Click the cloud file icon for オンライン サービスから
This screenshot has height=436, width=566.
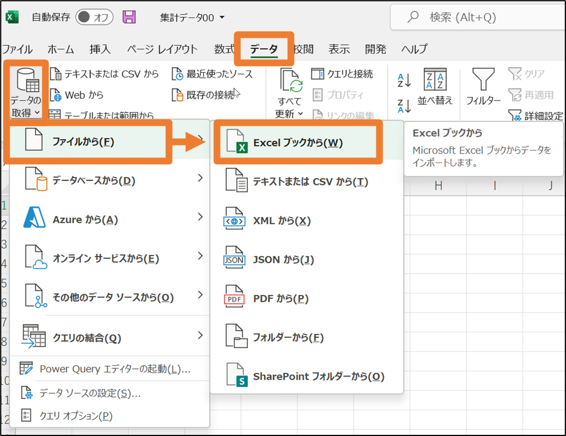(36, 257)
